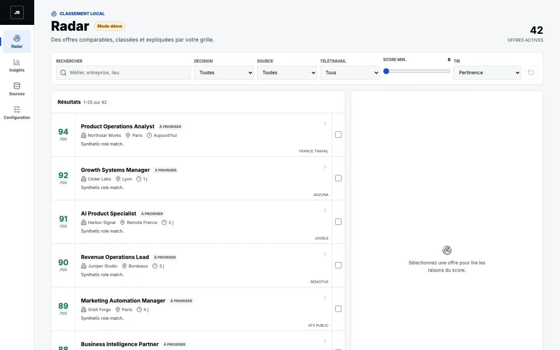Open the AI Product Specialist offer title
The width and height of the screenshot is (560, 350).
click(108, 213)
